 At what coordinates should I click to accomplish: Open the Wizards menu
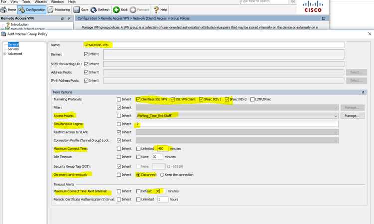tap(41, 2)
